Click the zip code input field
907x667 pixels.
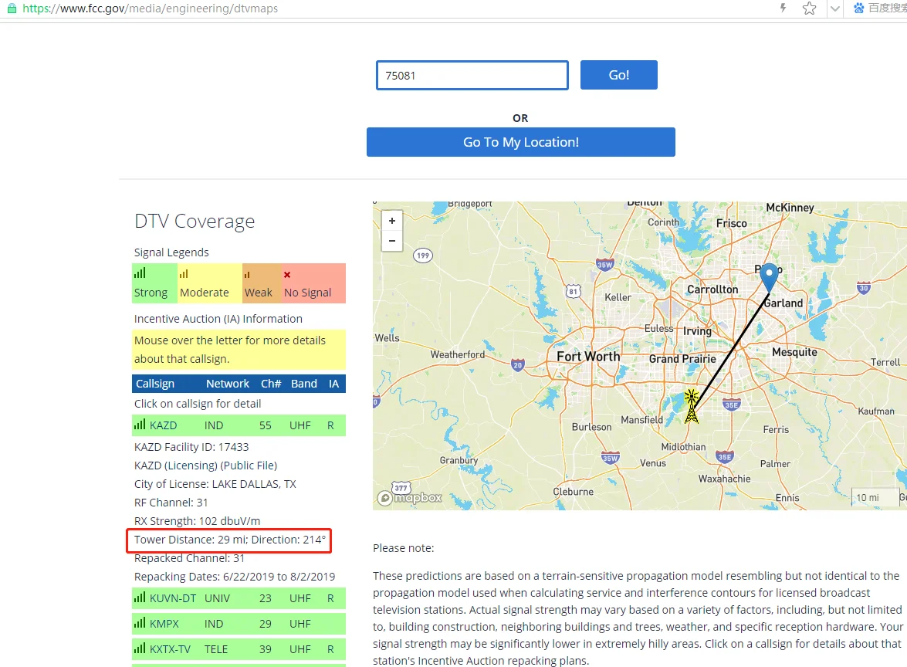(472, 75)
